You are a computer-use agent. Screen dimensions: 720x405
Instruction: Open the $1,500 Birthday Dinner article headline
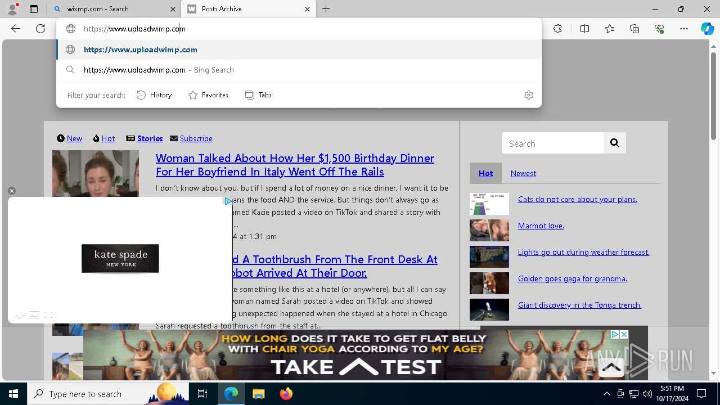tap(295, 165)
